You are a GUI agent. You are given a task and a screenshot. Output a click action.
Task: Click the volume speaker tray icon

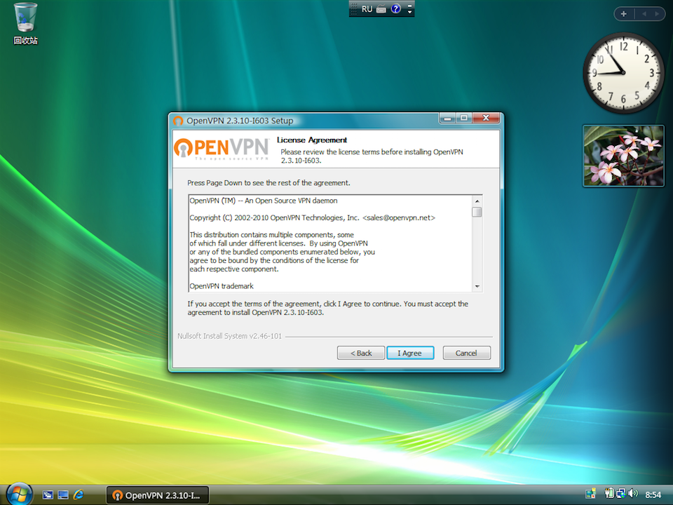pyautogui.click(x=633, y=494)
